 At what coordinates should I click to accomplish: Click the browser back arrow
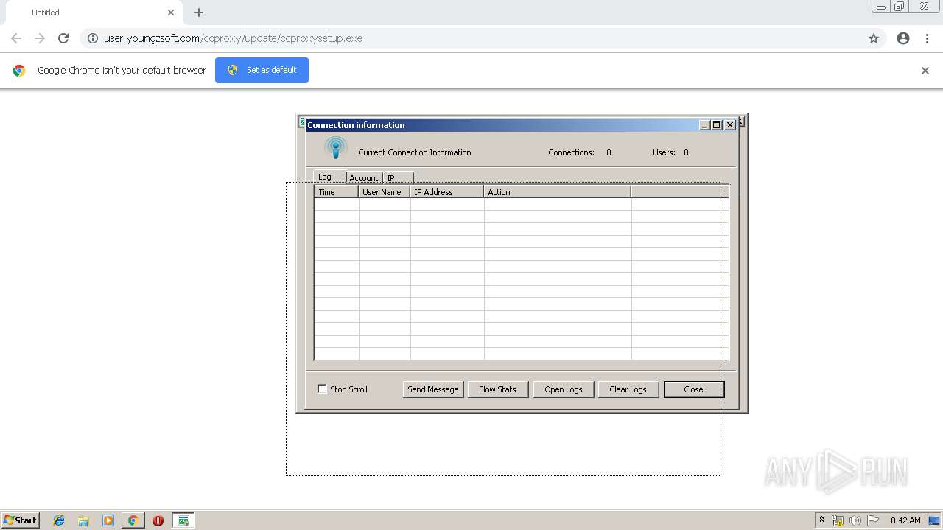coord(16,38)
